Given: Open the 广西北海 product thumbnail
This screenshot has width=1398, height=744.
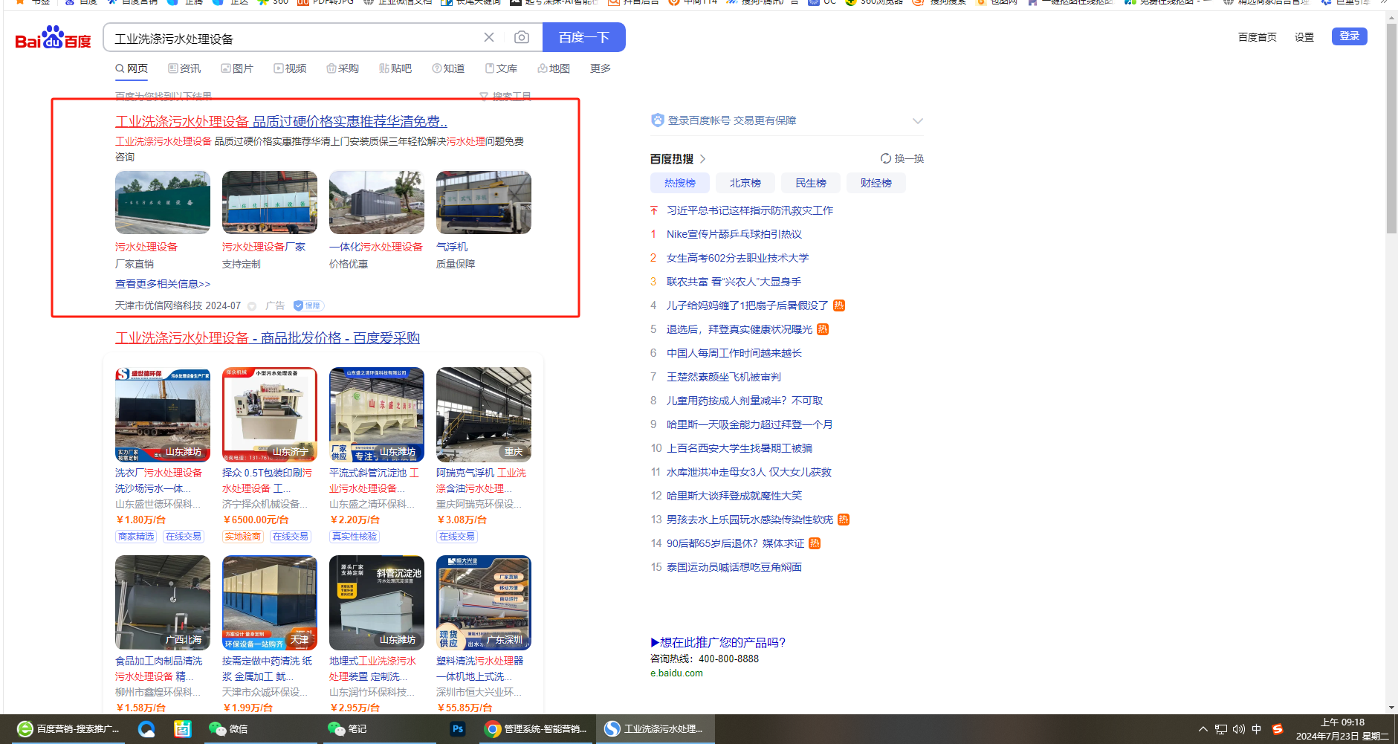Looking at the screenshot, I should click(x=163, y=603).
